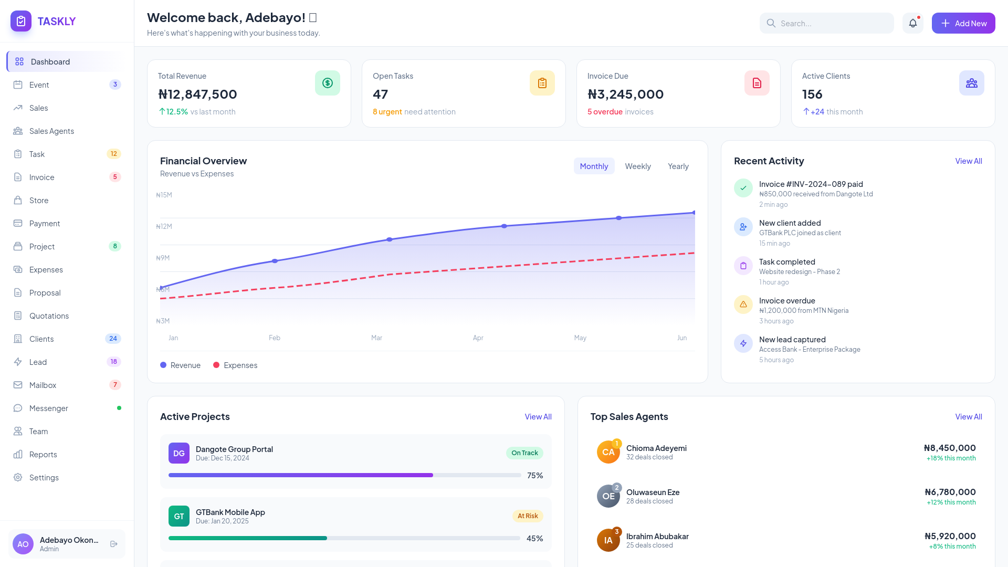
Task: Click the Total Revenue dollar icon
Action: 328,83
